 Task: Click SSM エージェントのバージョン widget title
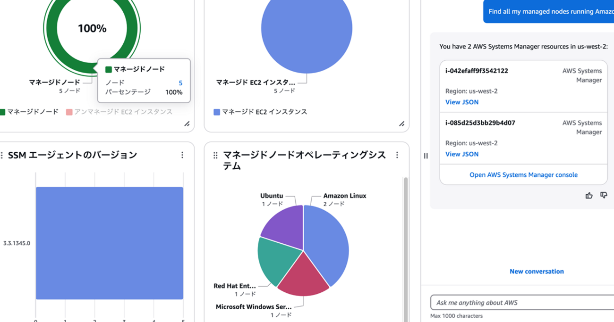(x=72, y=155)
